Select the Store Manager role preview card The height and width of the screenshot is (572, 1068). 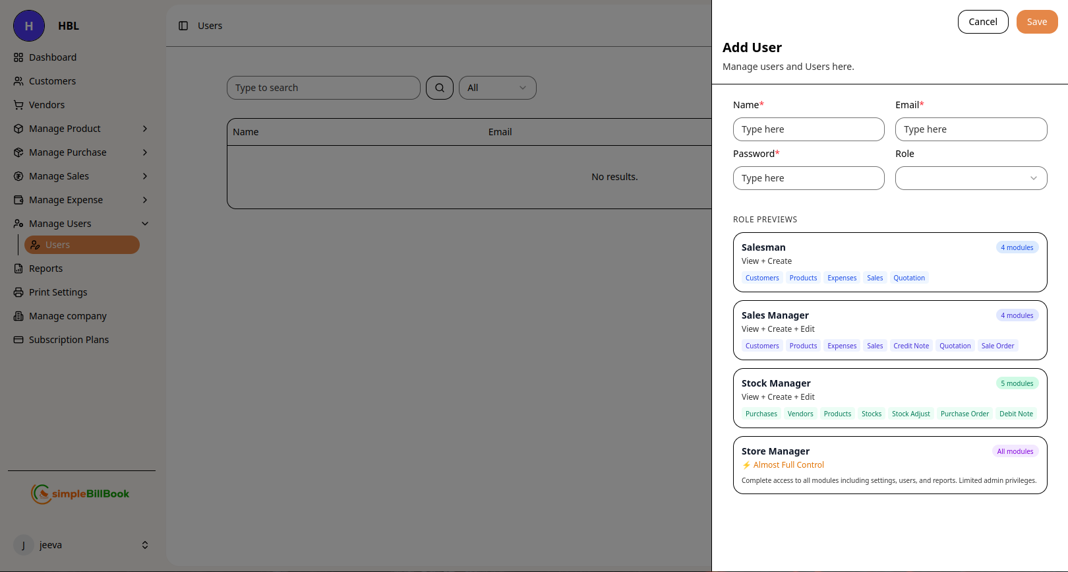click(x=889, y=465)
